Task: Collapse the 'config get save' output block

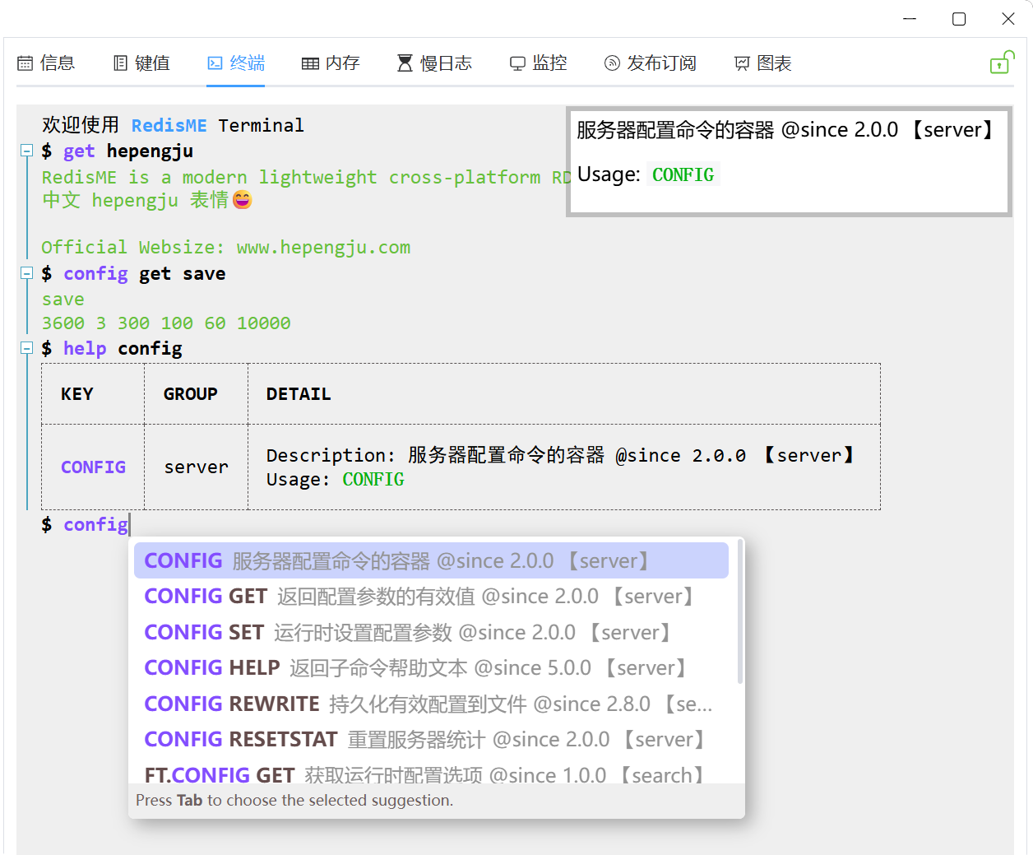Action: click(26, 274)
